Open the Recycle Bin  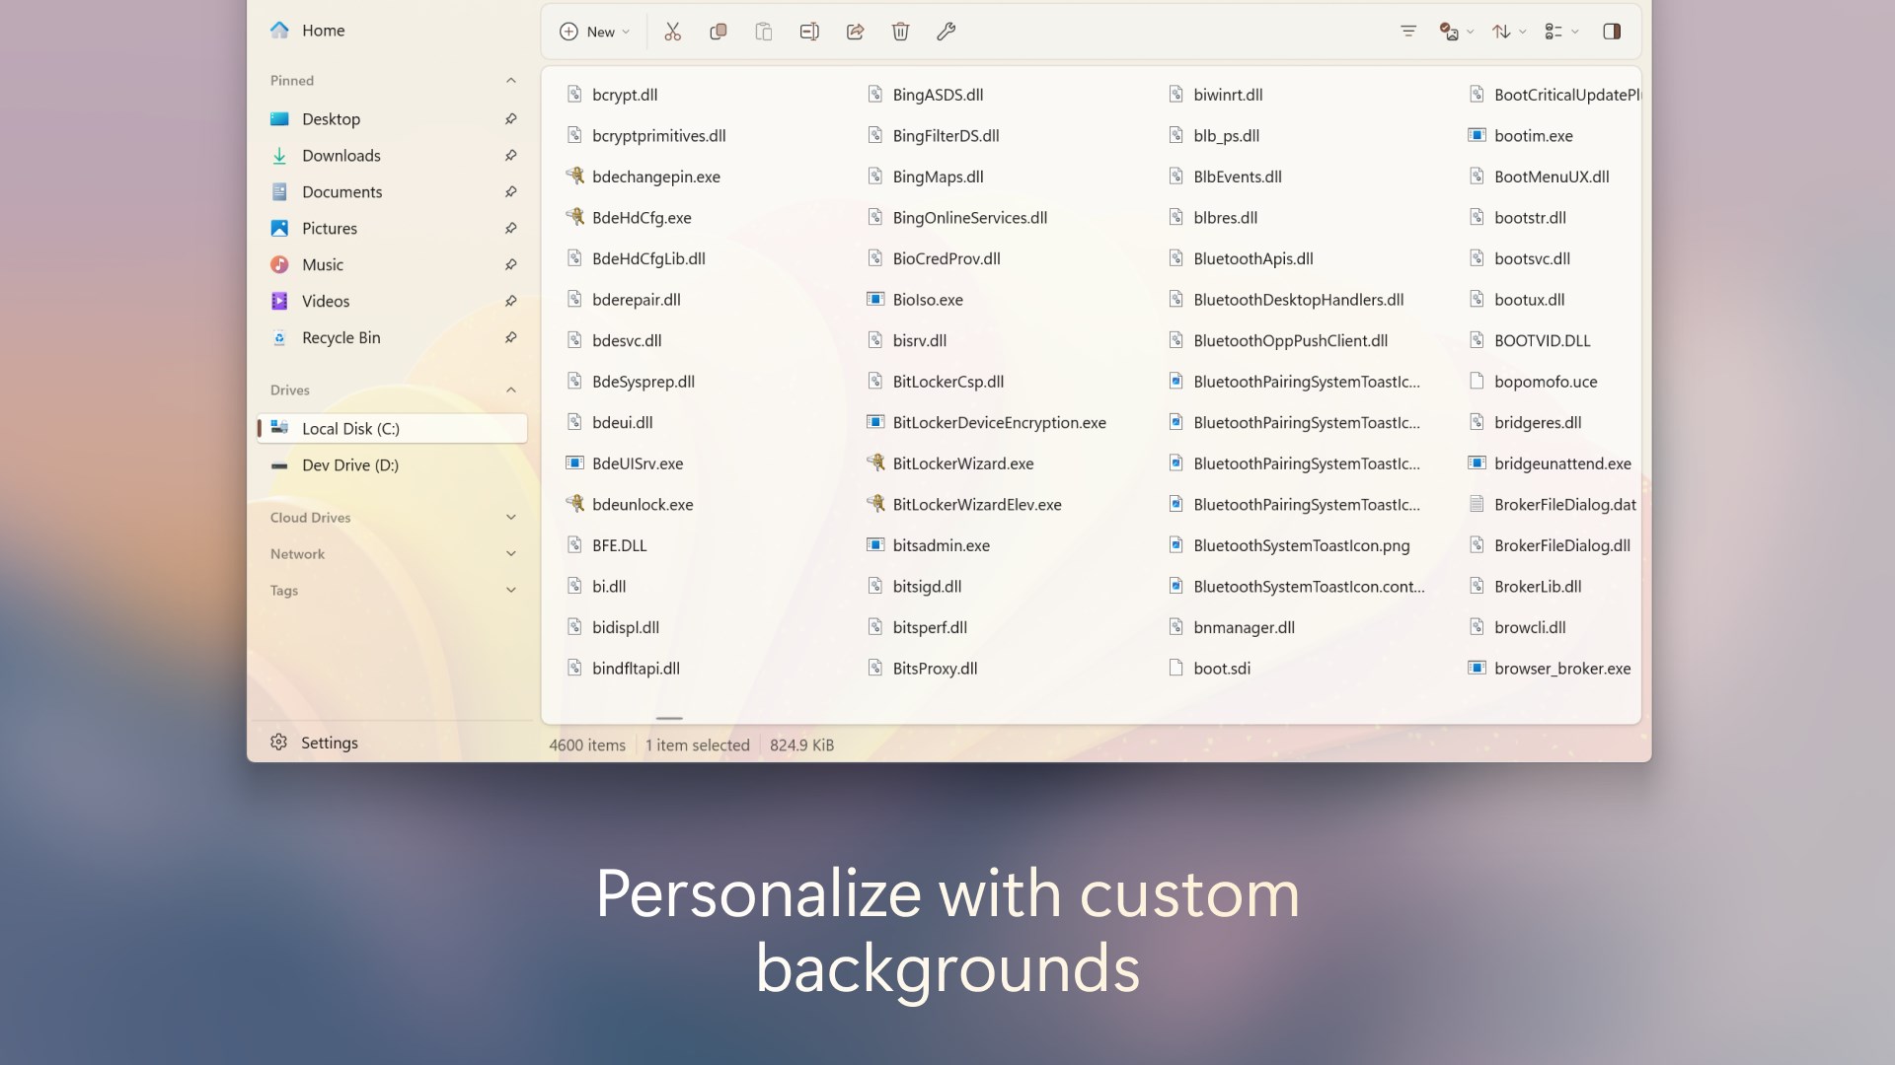click(x=341, y=337)
